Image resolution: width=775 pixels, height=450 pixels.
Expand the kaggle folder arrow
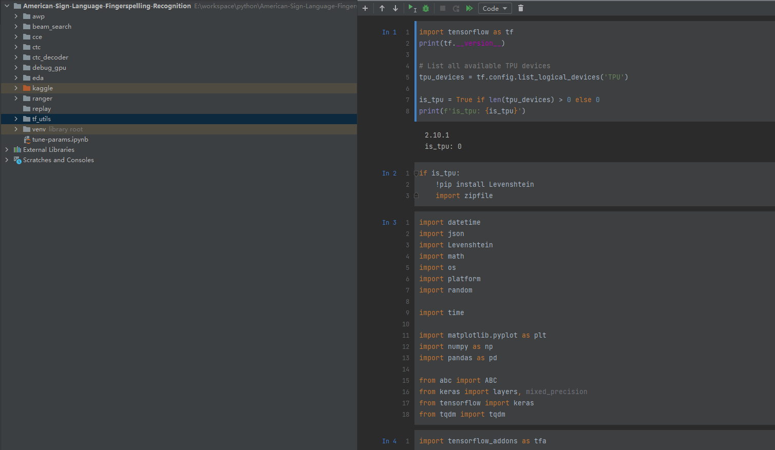pos(16,88)
